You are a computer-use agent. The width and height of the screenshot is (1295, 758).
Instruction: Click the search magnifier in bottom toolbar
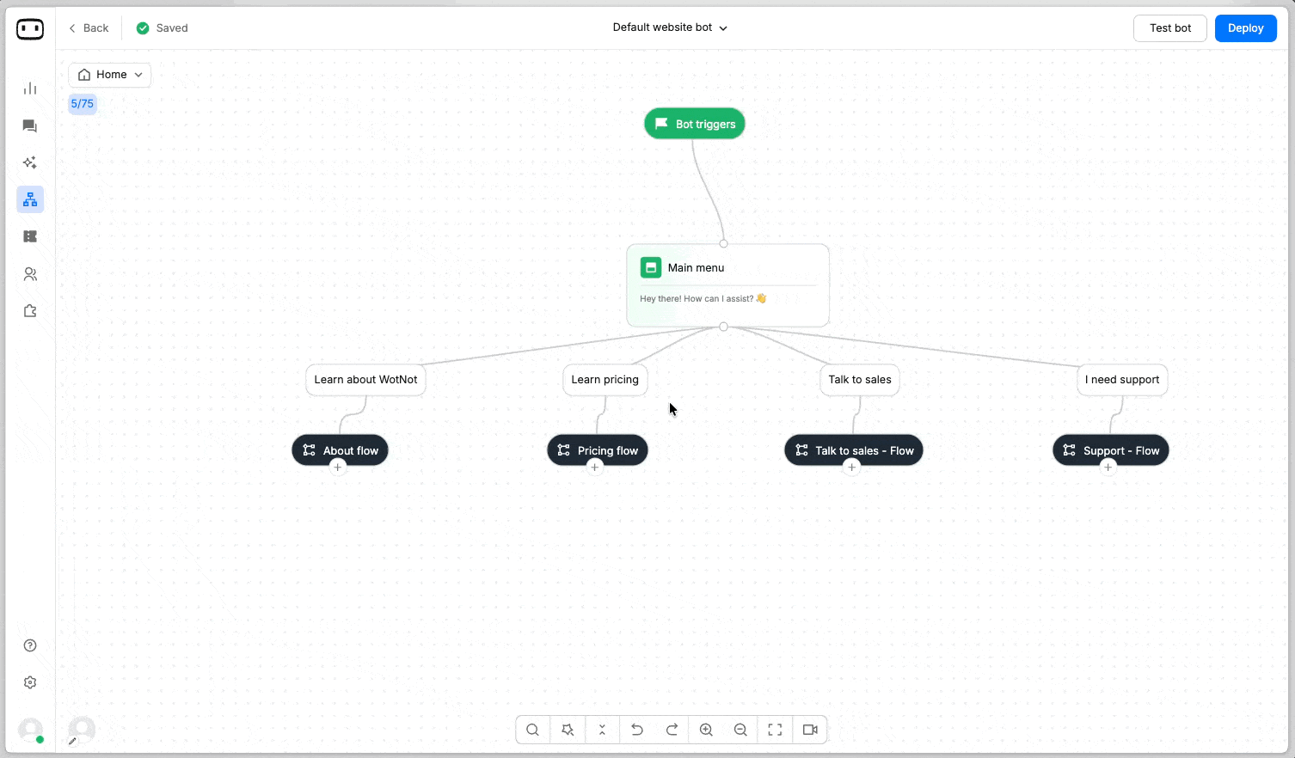(533, 730)
